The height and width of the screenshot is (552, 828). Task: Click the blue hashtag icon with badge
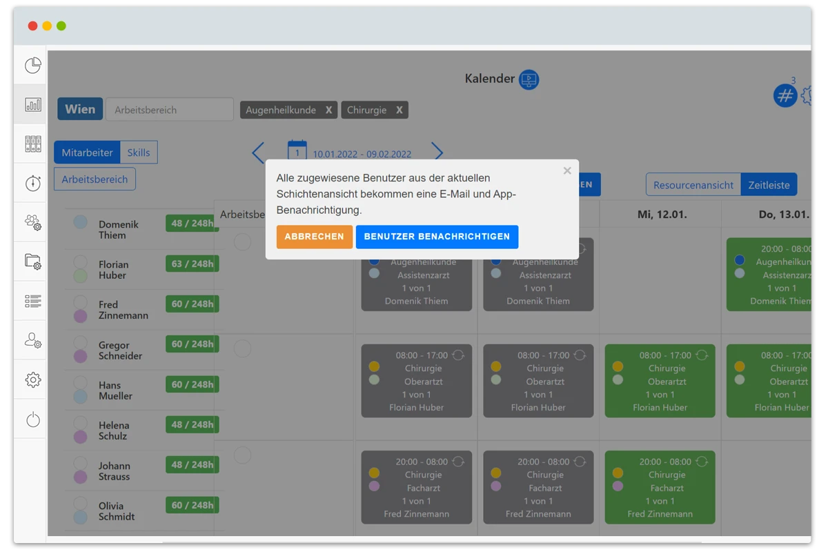[x=785, y=96]
